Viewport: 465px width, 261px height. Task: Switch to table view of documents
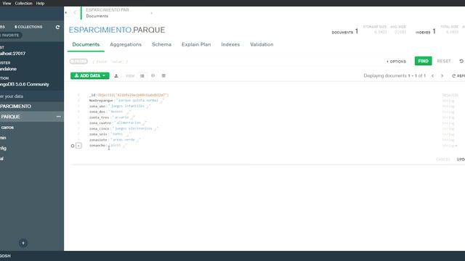(x=163, y=75)
